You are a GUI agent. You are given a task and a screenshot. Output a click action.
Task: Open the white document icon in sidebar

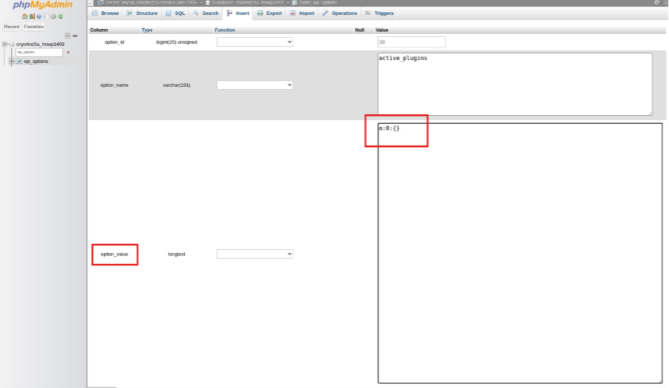(46, 16)
